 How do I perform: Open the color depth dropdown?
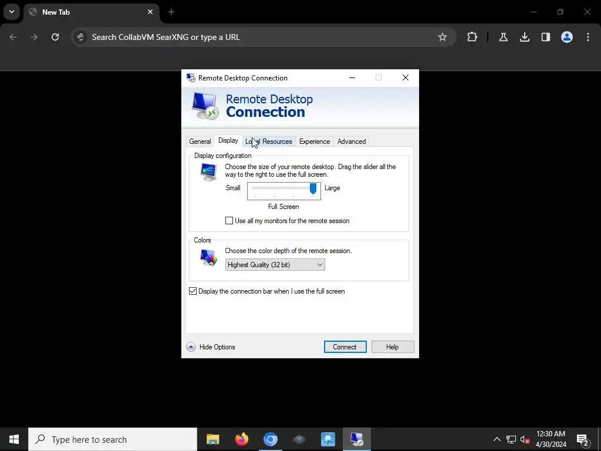(x=275, y=265)
